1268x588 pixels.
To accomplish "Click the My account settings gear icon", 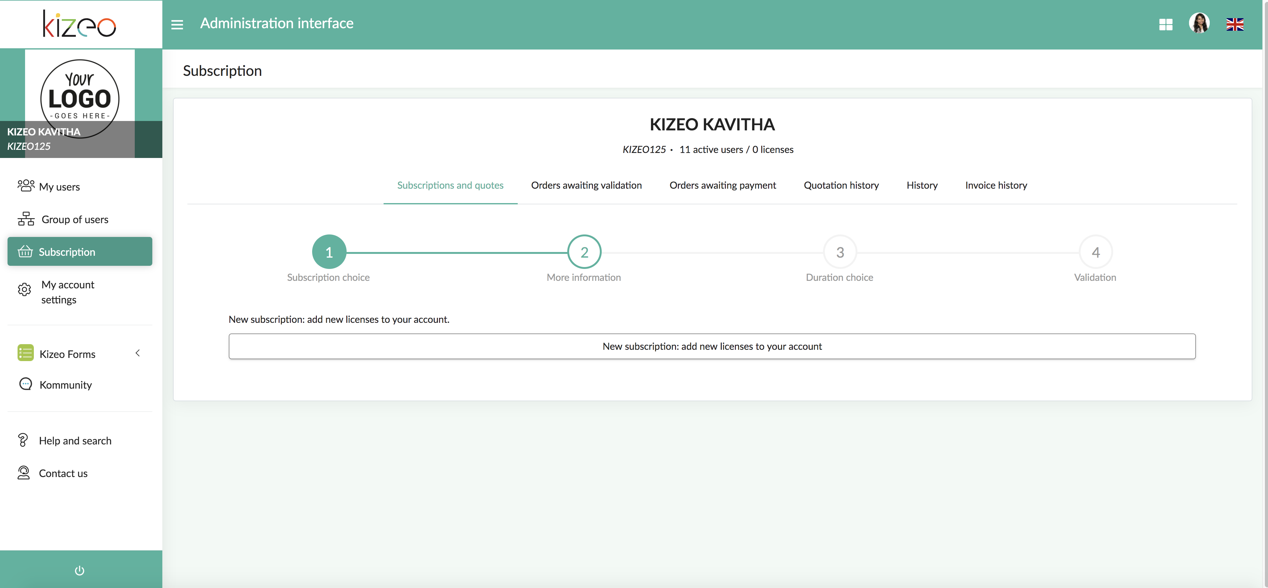I will (25, 289).
